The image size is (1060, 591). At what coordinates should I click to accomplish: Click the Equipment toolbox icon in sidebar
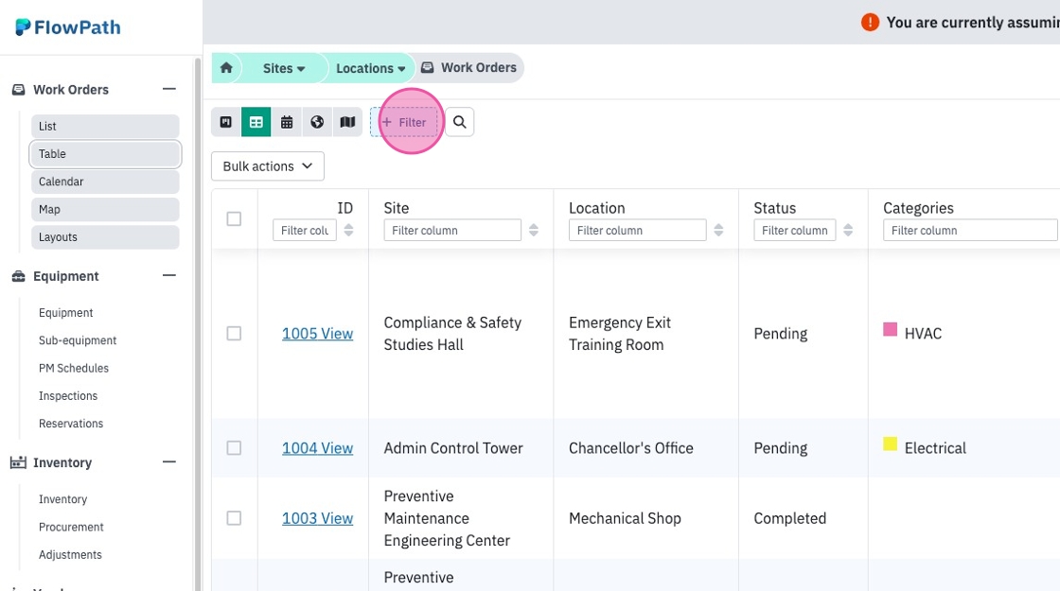tap(18, 275)
